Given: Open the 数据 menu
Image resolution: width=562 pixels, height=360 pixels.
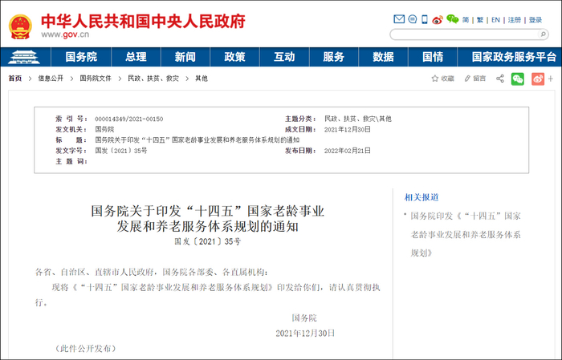Looking at the screenshot, I should coord(383,57).
